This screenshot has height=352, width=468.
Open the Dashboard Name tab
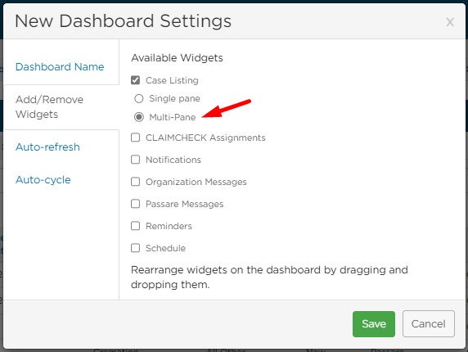click(60, 66)
